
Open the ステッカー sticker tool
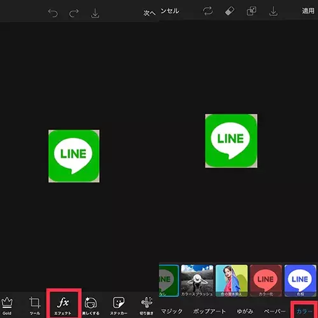(118, 306)
